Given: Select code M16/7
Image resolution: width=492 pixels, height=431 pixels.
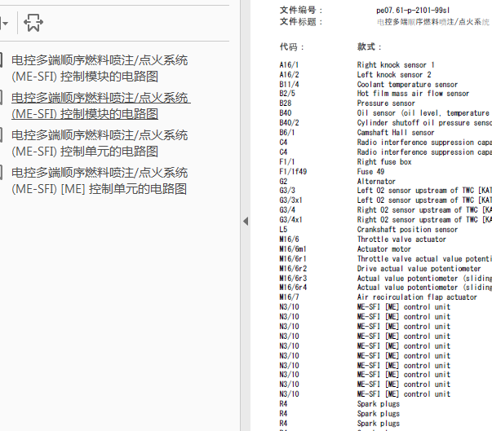Looking at the screenshot, I should 290,297.
